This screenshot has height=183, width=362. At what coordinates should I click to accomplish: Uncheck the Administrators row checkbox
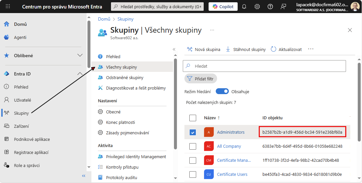coord(193,132)
